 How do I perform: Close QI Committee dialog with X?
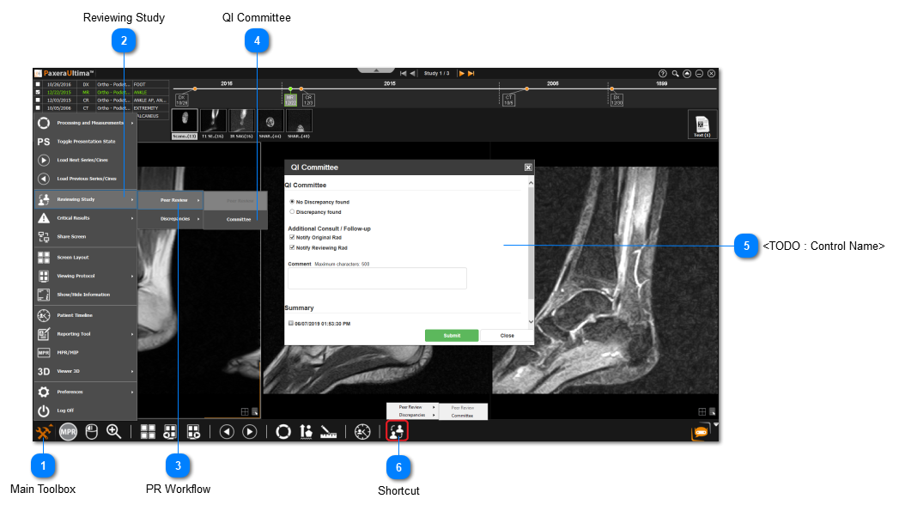(x=528, y=167)
